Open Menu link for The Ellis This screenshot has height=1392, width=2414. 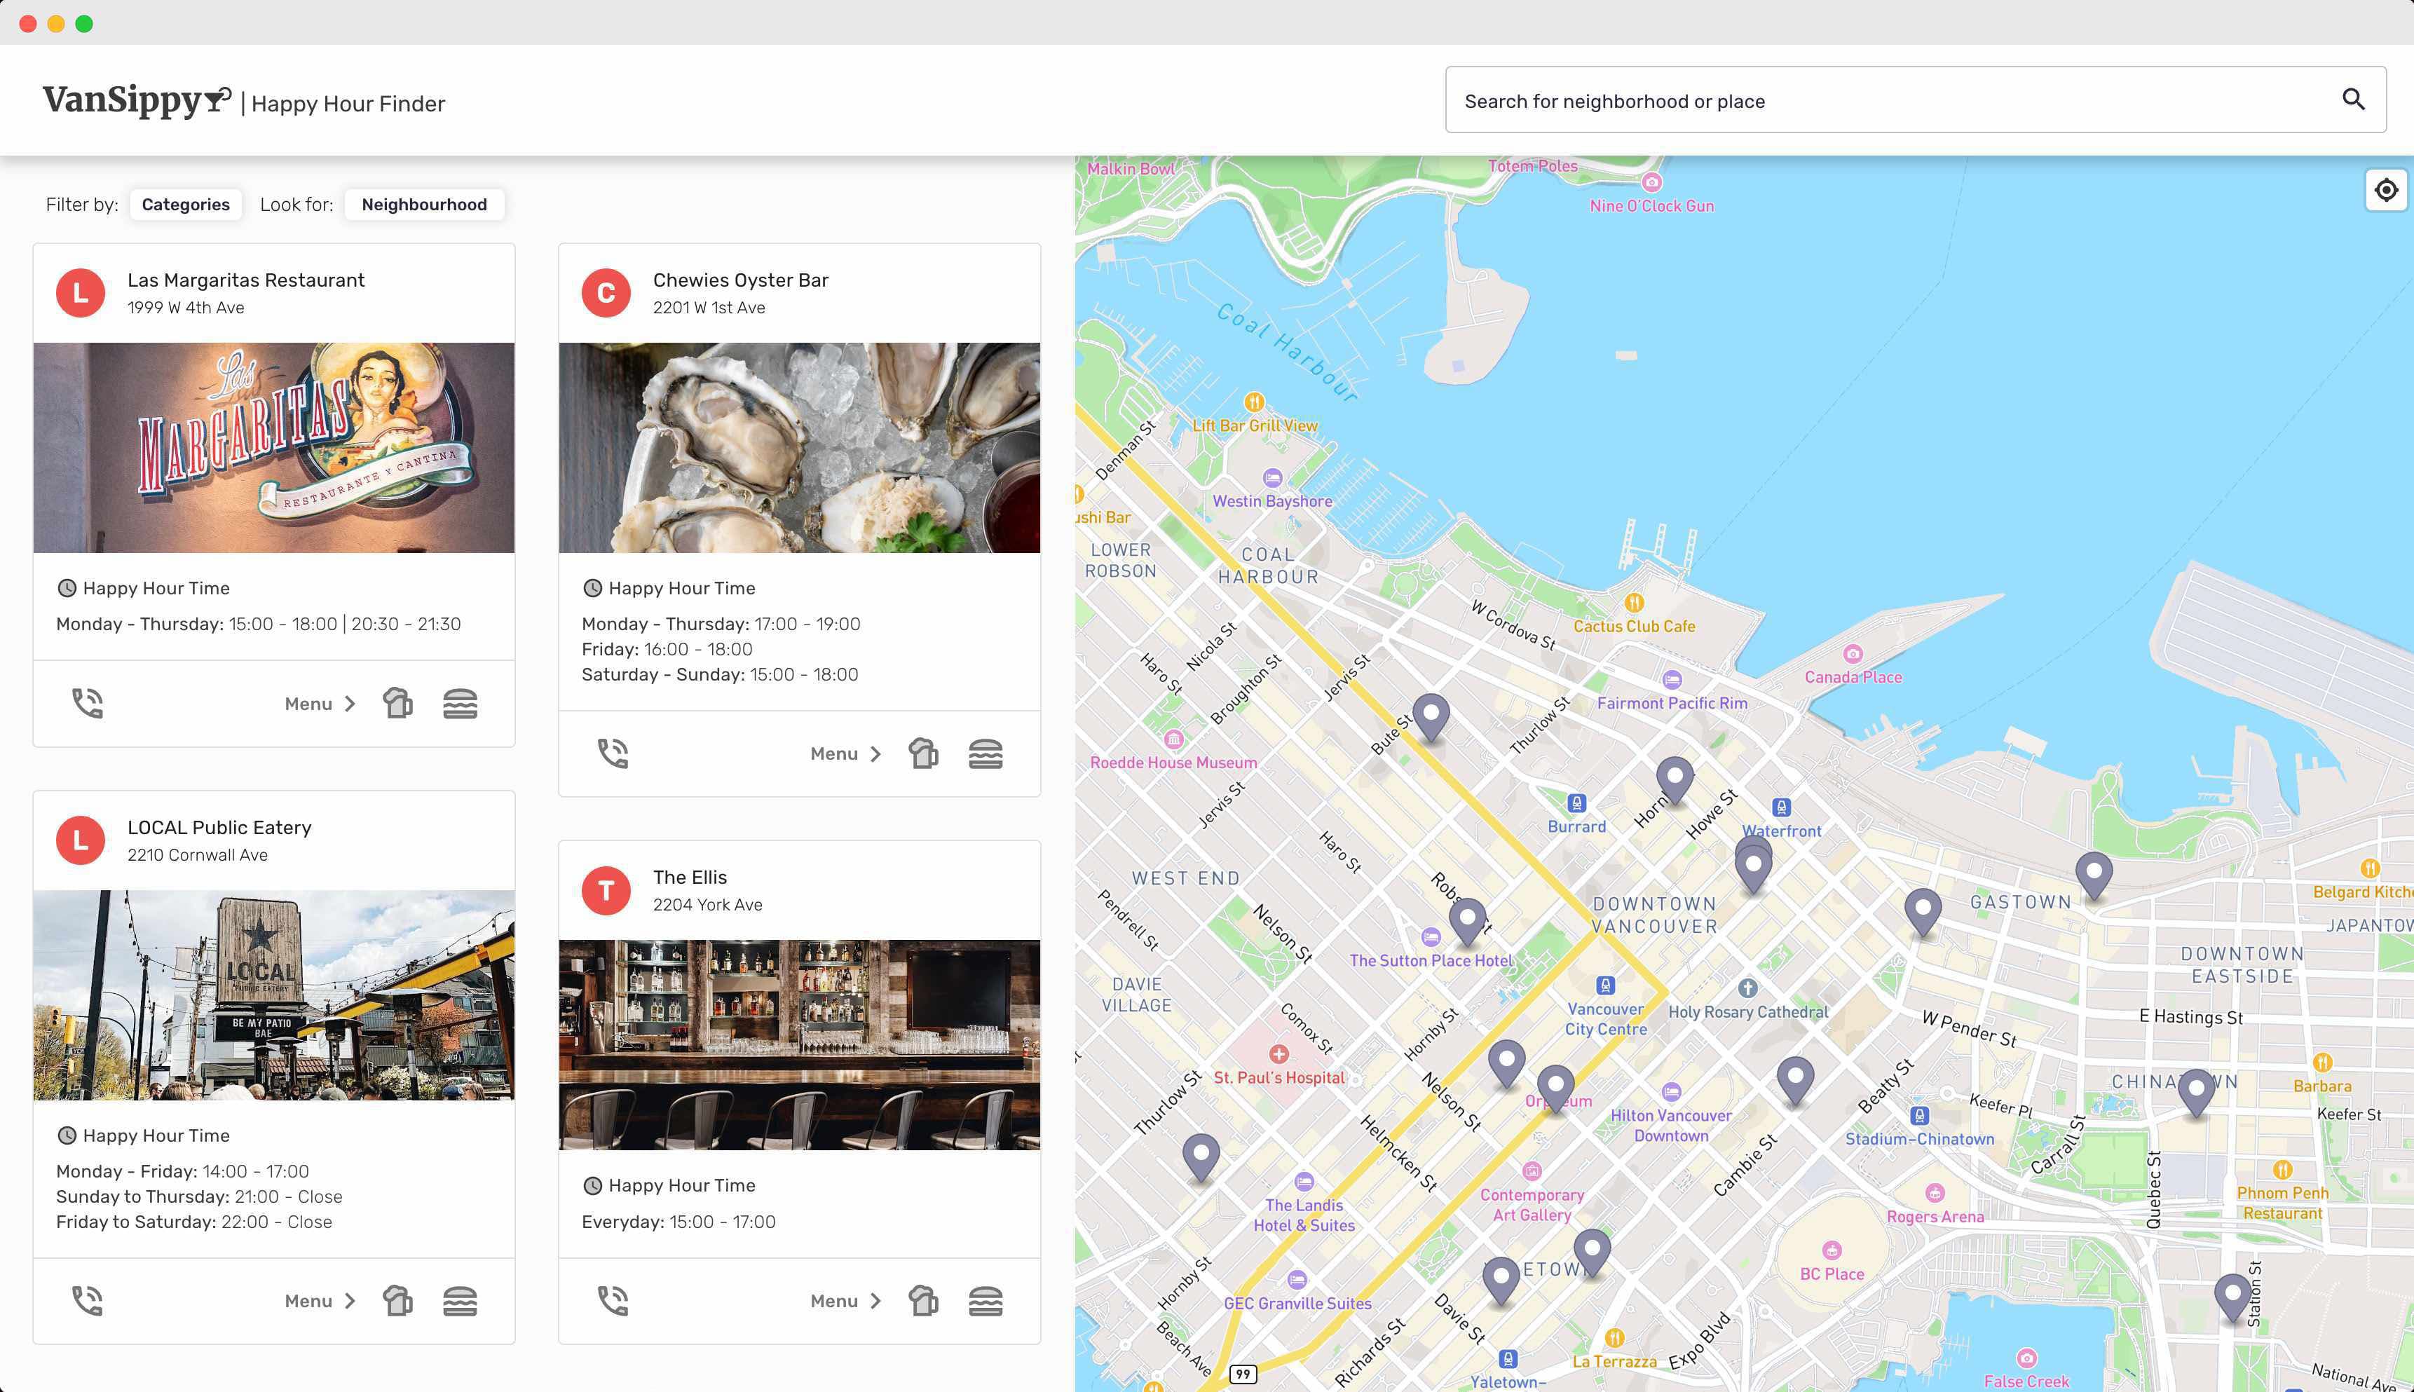846,1301
